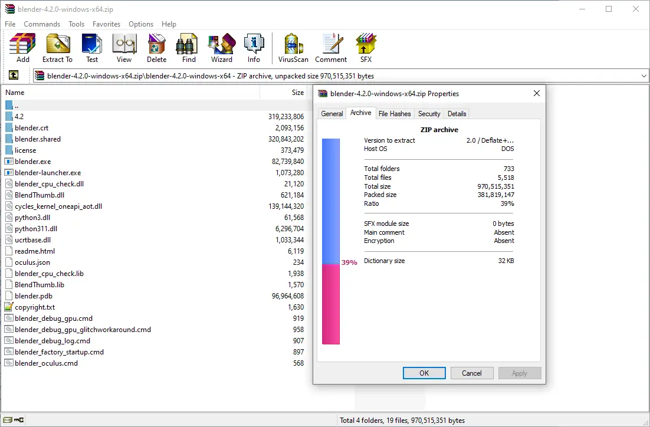Click the copyright.txt notepad icon
650x427 pixels.
click(9, 307)
